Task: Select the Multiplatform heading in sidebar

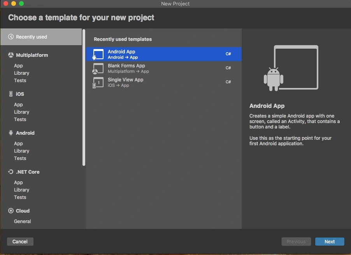Action: pos(32,55)
